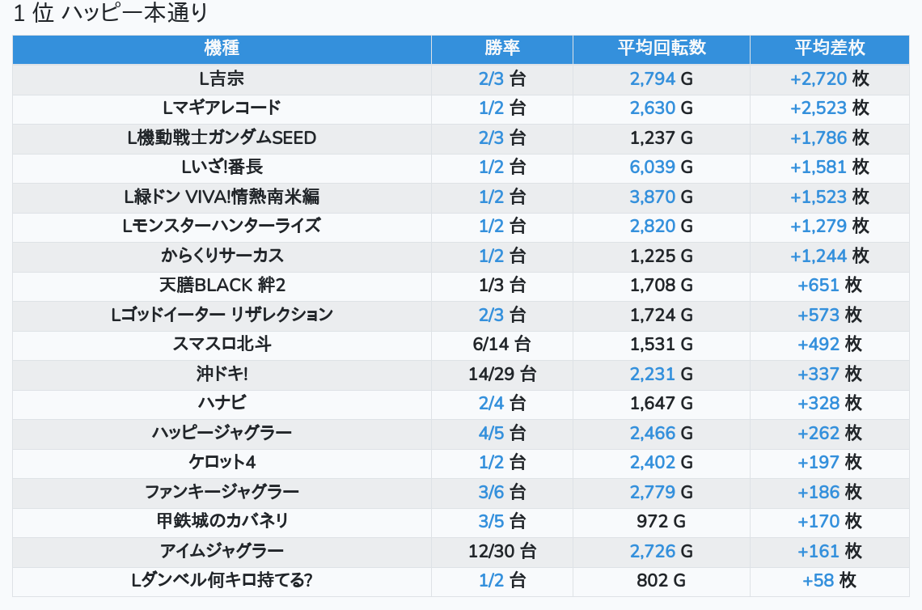Click the 12/30 台 win rate cell

[502, 551]
